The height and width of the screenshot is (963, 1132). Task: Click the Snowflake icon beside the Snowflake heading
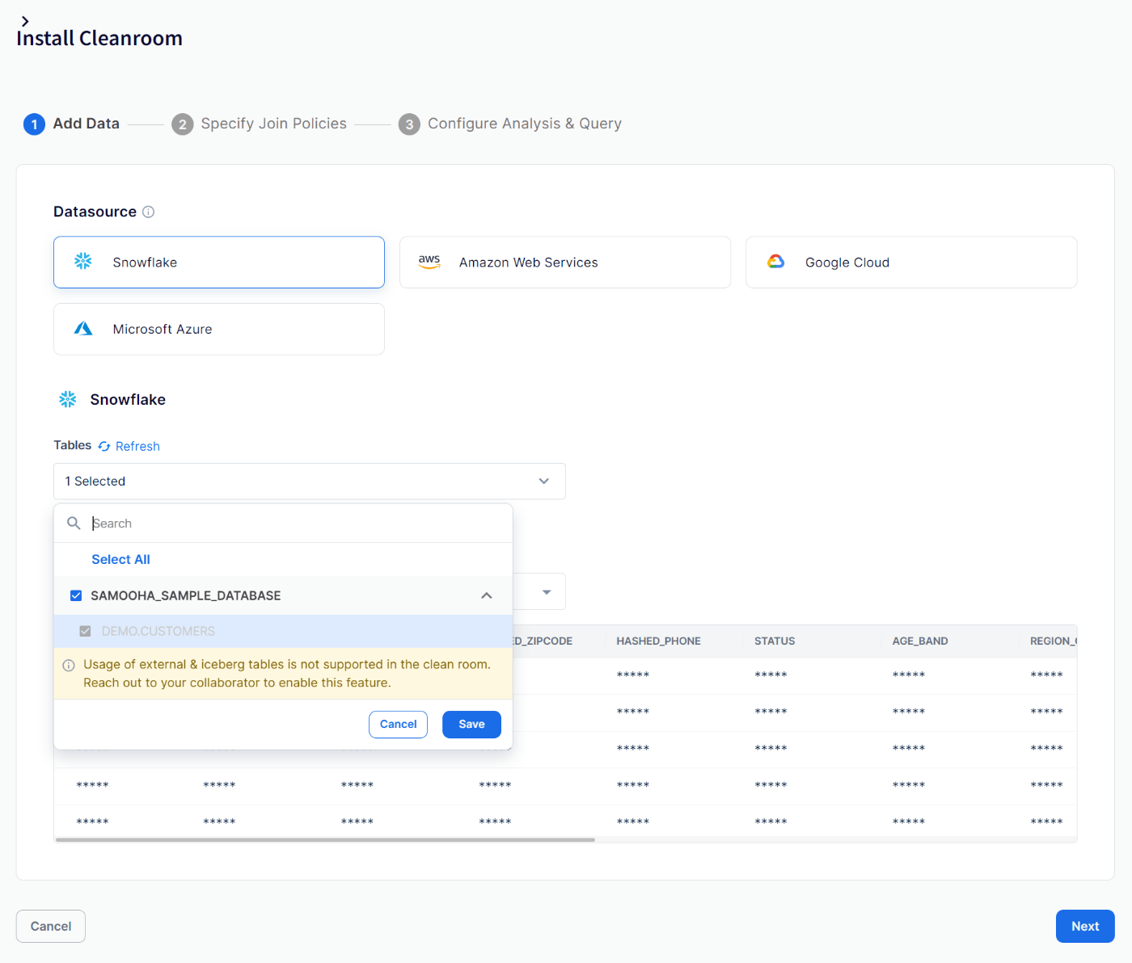click(68, 399)
